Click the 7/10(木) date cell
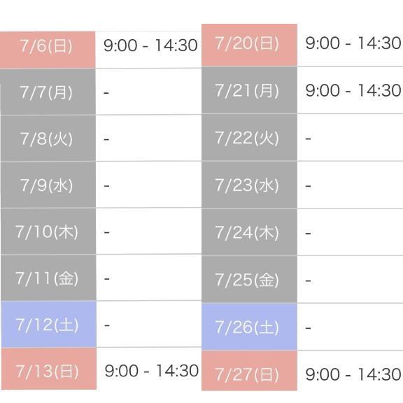Screen dimensions: 403x403 [x=48, y=232]
